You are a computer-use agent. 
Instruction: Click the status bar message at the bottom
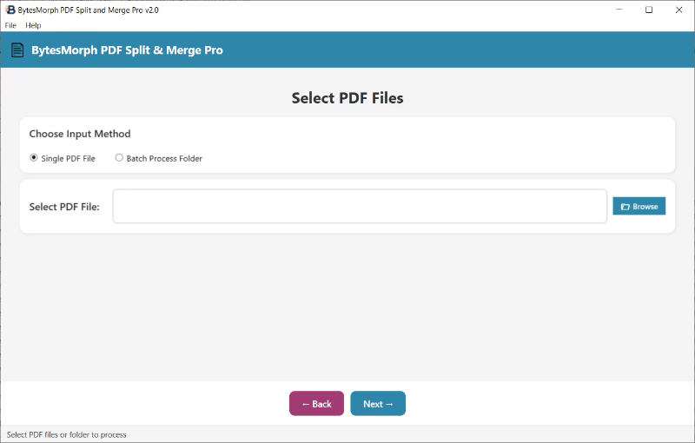pos(66,434)
